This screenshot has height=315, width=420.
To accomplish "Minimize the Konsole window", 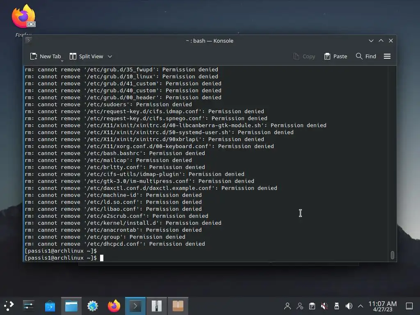I will point(371,41).
